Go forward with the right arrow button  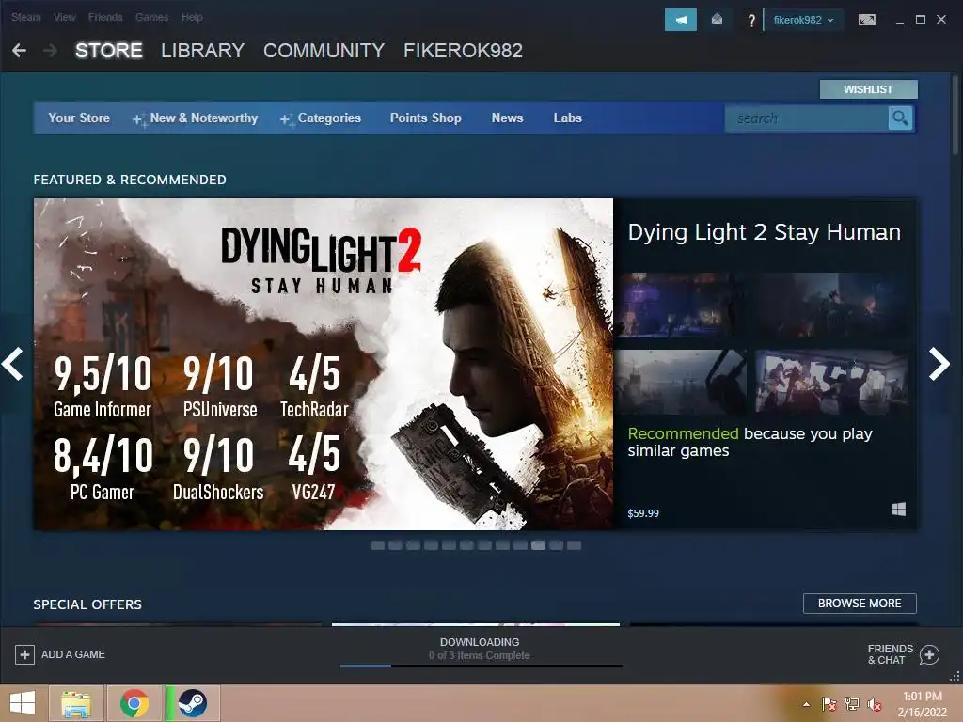click(x=51, y=51)
